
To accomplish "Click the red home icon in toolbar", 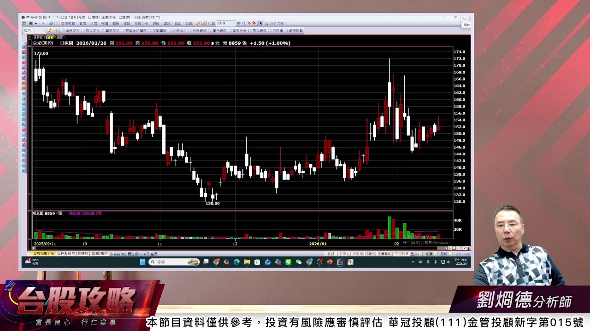I will pyautogui.click(x=30, y=23).
